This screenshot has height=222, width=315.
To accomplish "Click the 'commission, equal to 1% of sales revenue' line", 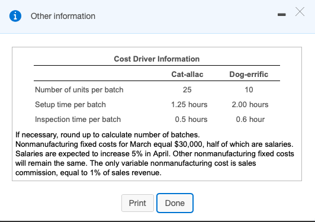I will coord(88,173).
